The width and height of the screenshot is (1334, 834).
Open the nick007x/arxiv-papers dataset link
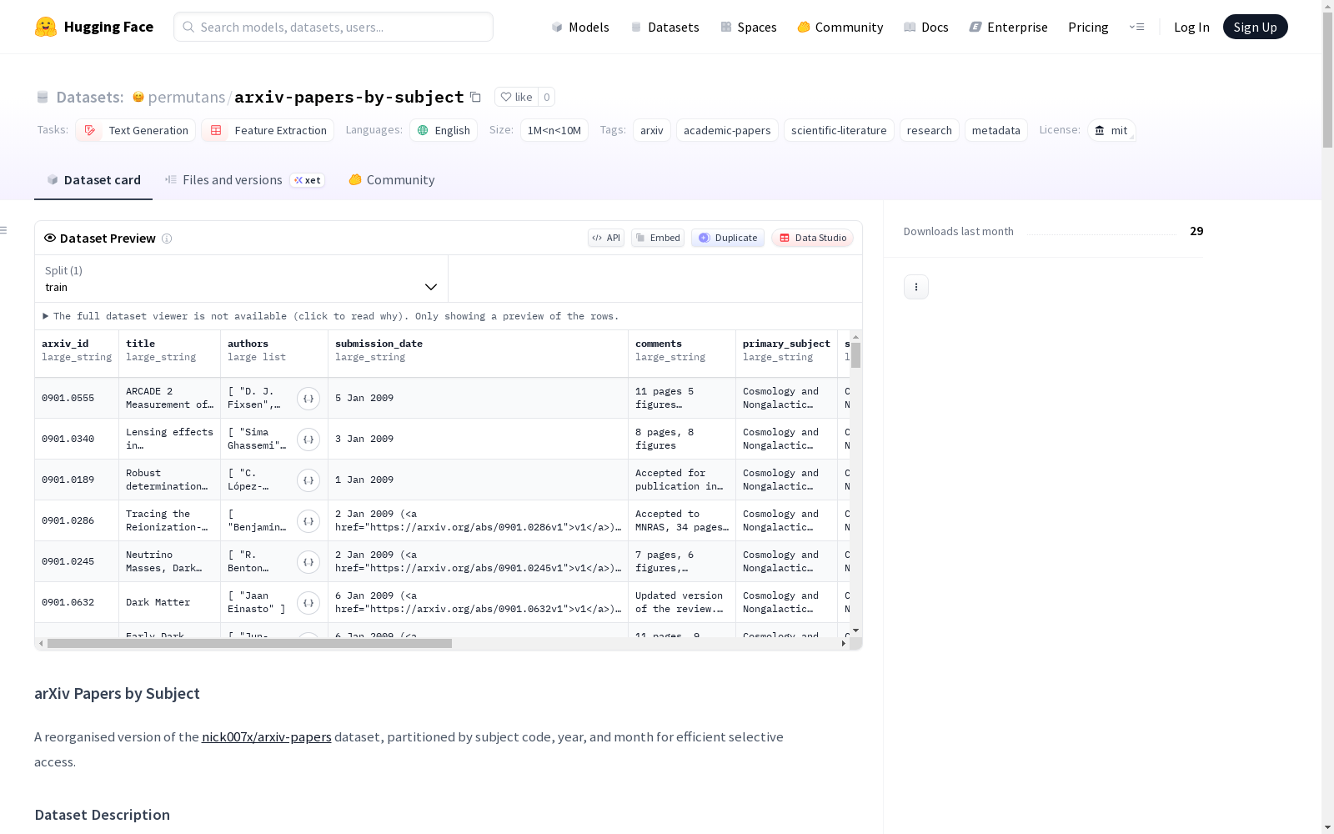pyautogui.click(x=267, y=737)
